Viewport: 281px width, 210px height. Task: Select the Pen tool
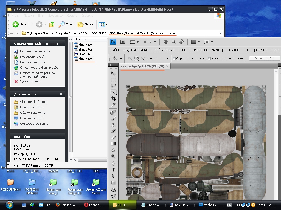(113, 163)
